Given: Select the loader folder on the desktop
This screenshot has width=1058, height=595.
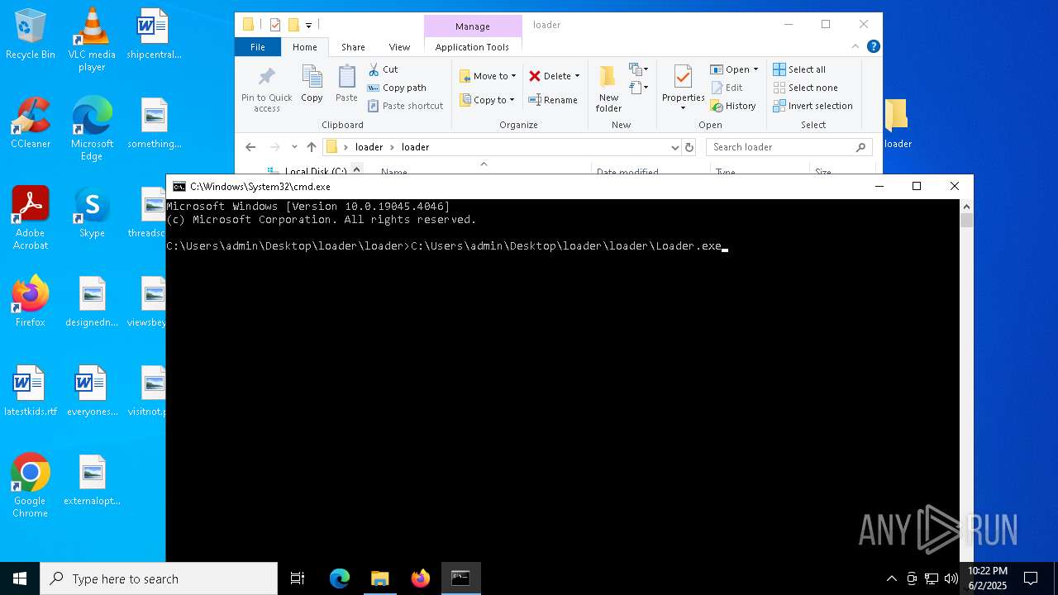Looking at the screenshot, I should (x=897, y=123).
